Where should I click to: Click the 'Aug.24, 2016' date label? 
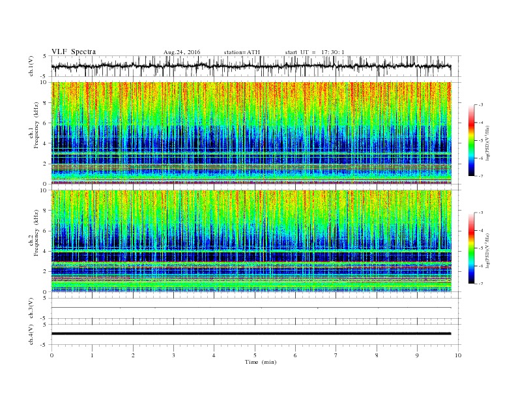[x=182, y=52]
